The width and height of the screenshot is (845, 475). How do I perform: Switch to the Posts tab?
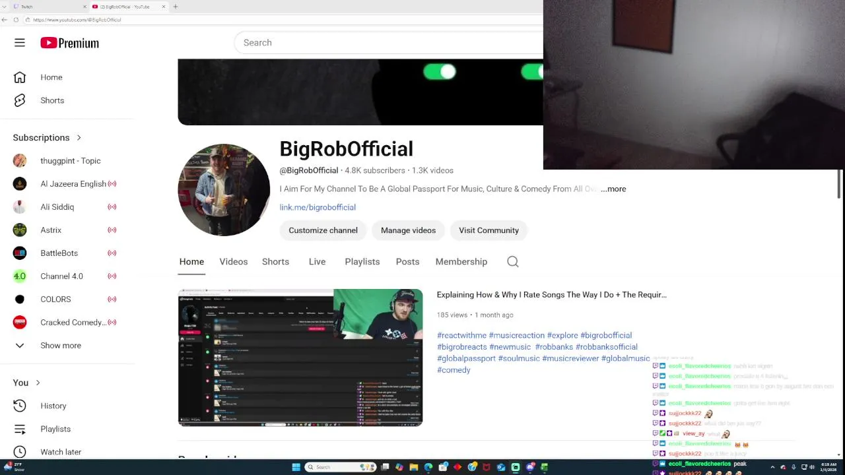[x=407, y=262]
